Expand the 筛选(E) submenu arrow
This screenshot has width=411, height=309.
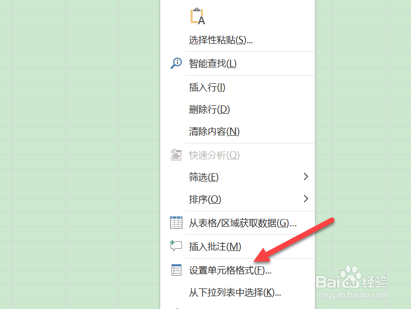(306, 176)
